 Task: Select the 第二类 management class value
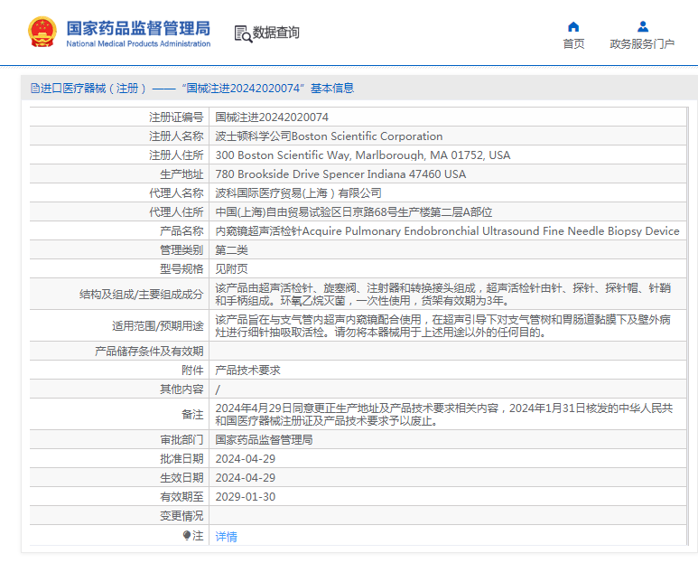pyautogui.click(x=231, y=250)
